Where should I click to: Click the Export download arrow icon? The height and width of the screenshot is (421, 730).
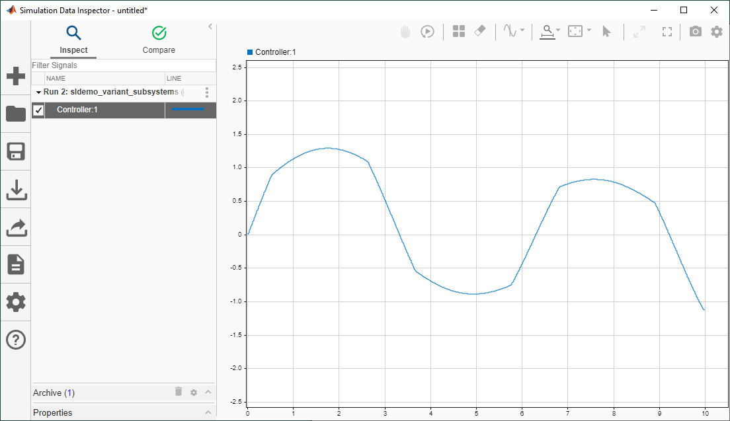(x=15, y=190)
